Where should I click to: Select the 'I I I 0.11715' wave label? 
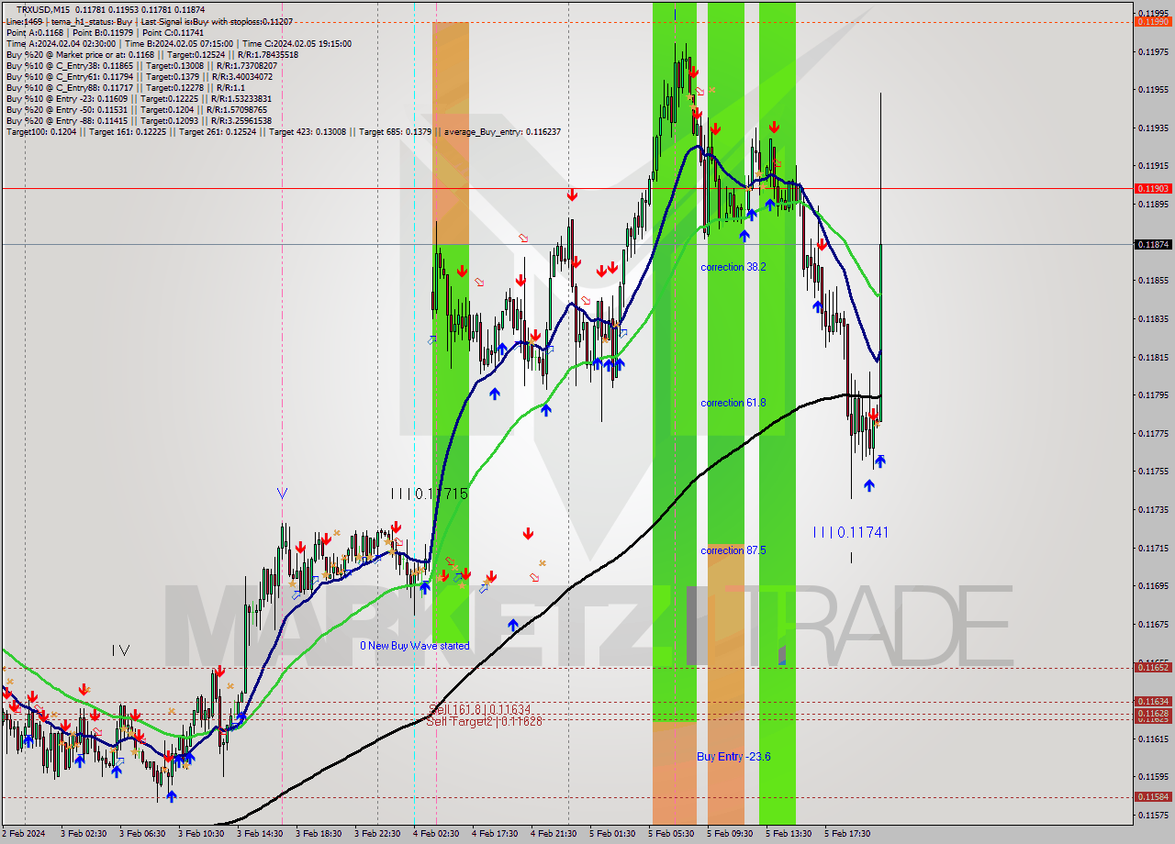(430, 494)
